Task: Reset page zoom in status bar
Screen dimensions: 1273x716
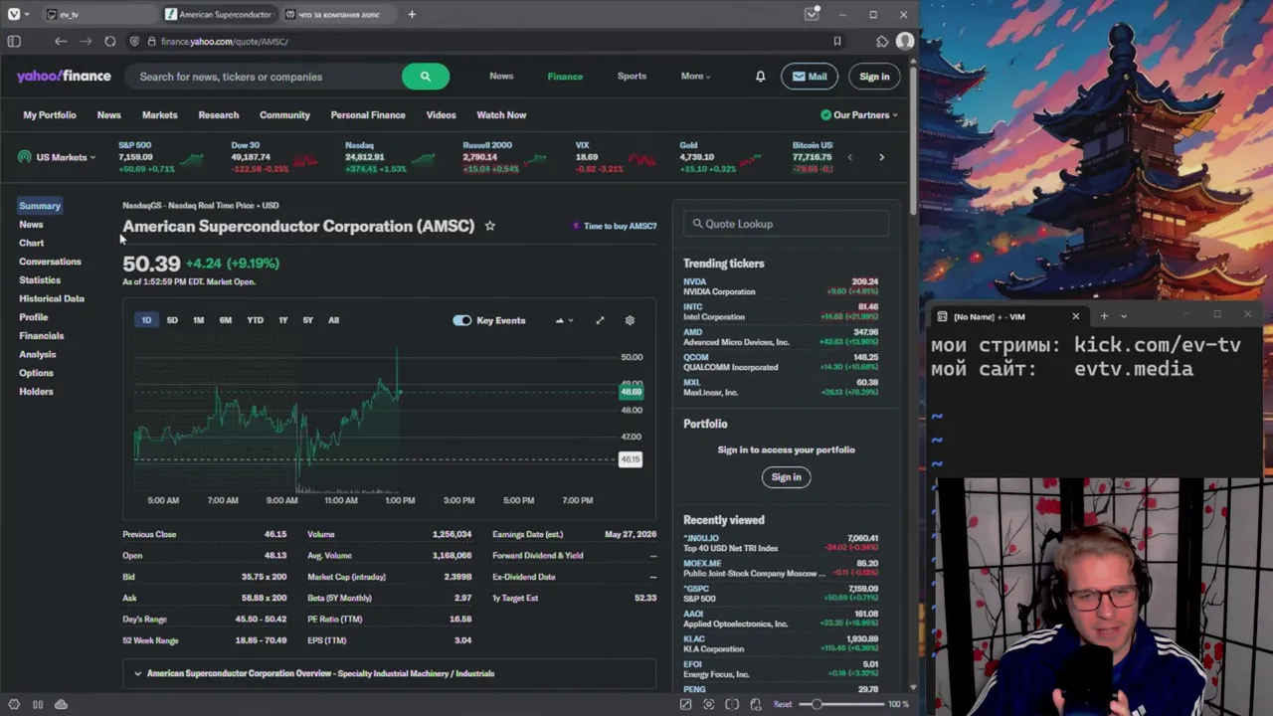Action: (783, 704)
